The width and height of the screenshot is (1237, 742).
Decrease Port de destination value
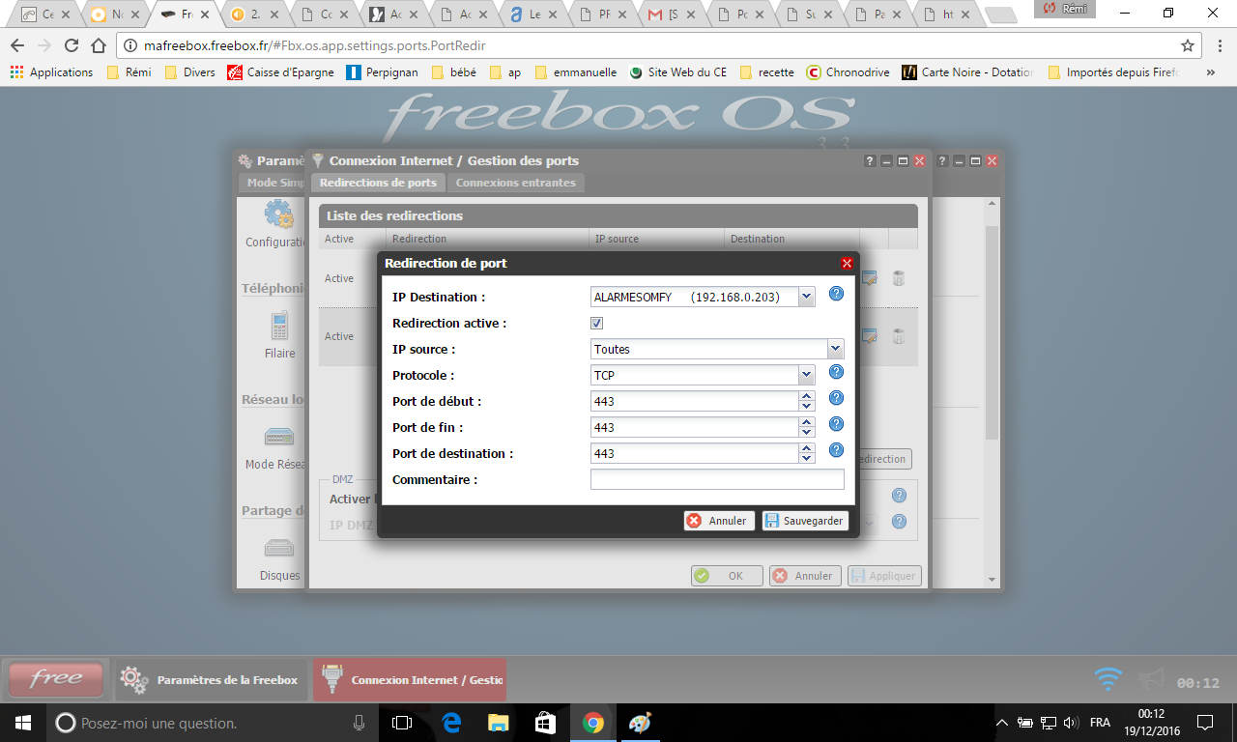pyautogui.click(x=807, y=458)
